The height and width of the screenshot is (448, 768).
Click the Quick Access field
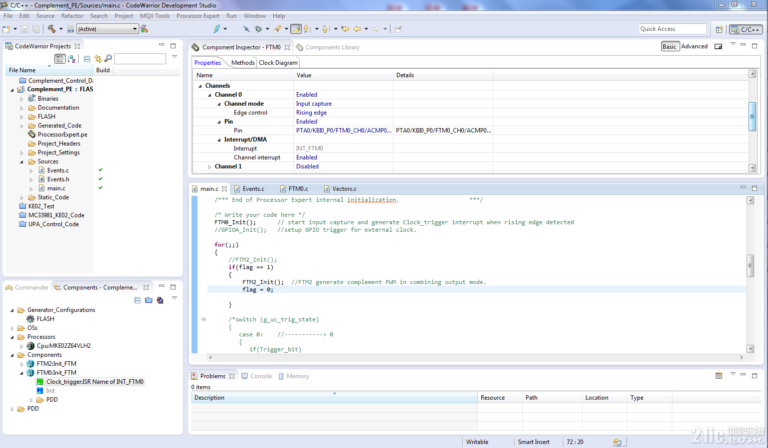(x=672, y=29)
